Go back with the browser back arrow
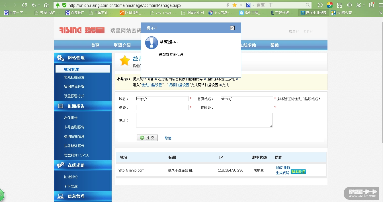 click(5, 5)
